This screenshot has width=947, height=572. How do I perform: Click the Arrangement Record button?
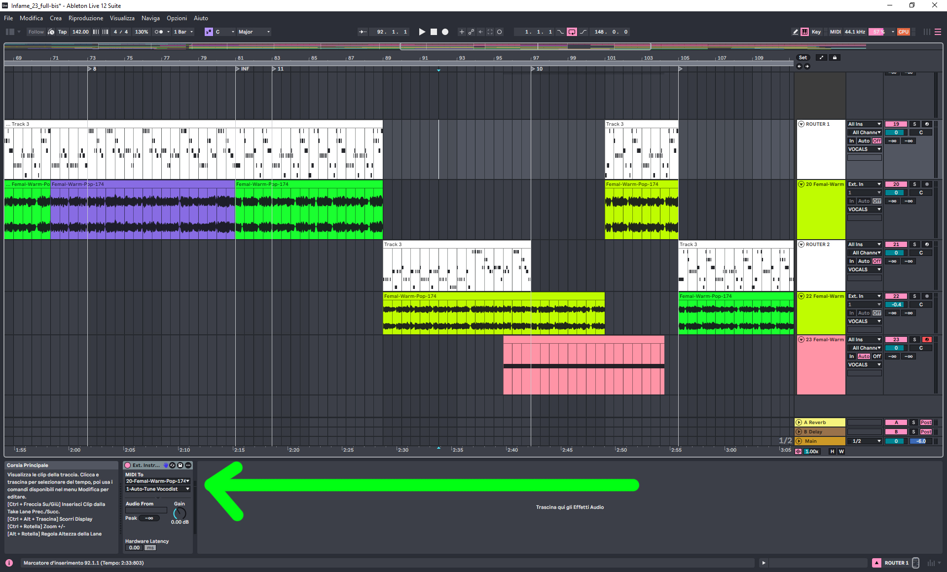pos(445,32)
